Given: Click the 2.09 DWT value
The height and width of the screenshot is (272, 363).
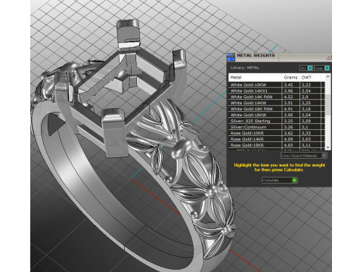Looking at the screenshot, I should pyautogui.click(x=306, y=121).
